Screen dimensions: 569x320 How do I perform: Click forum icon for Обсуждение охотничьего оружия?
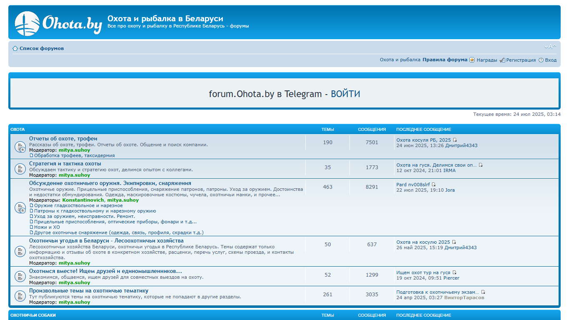(x=20, y=207)
